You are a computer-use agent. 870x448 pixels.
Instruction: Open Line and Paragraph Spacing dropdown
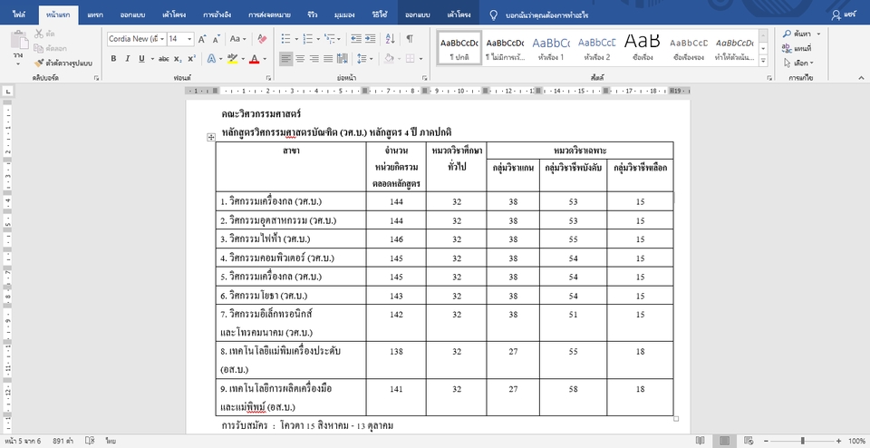364,58
